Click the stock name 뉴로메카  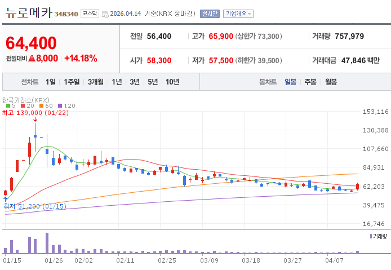29,13
